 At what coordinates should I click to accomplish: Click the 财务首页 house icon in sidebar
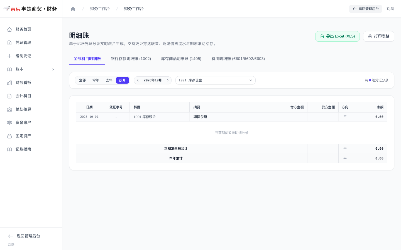point(9,29)
